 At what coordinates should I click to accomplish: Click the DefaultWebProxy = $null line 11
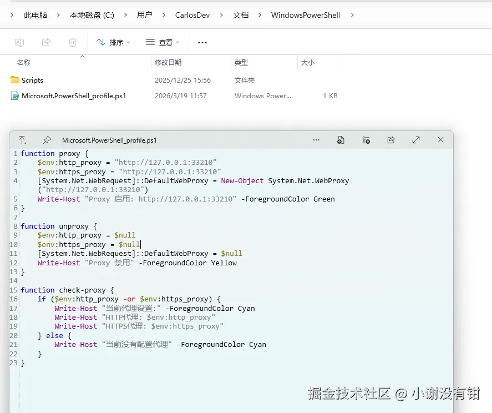pos(140,254)
